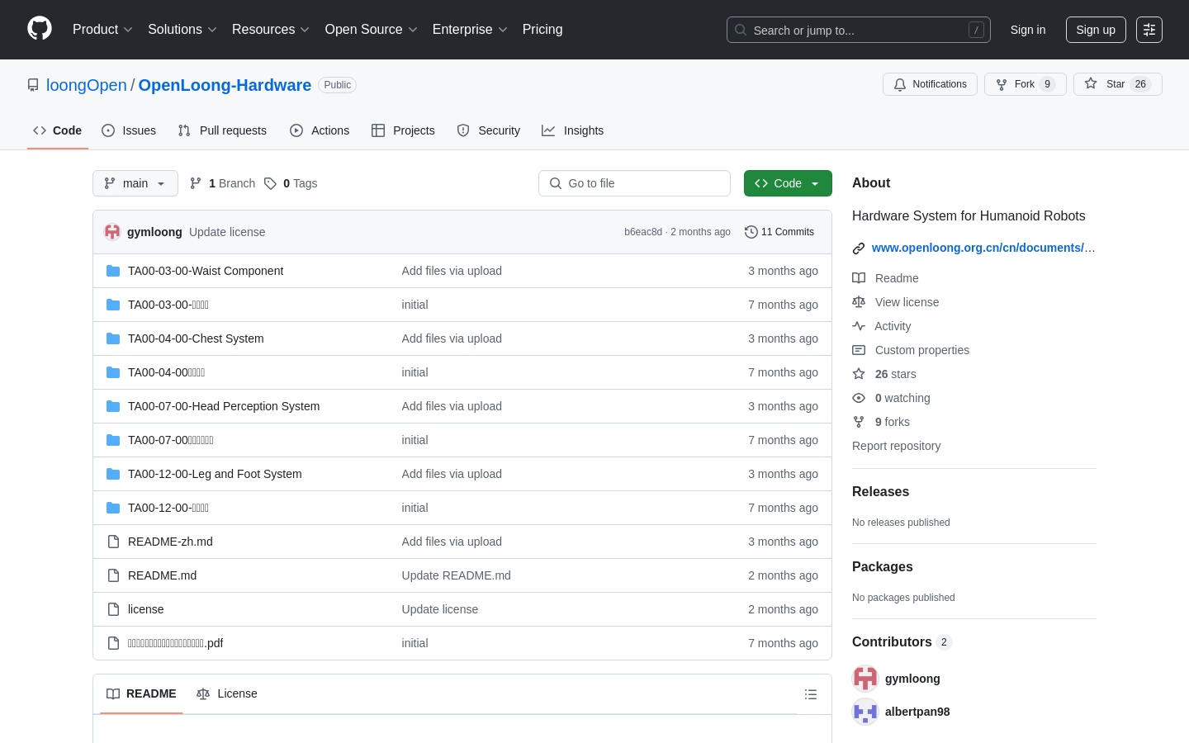Open 9 forks link in sidebar

coord(881,422)
